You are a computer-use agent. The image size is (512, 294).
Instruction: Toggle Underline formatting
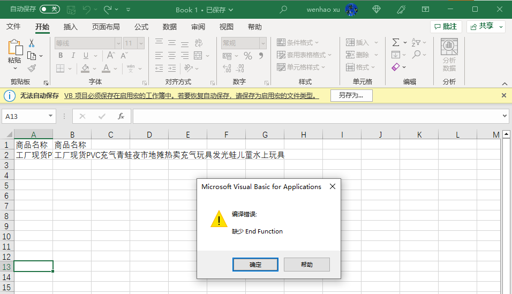[86, 56]
